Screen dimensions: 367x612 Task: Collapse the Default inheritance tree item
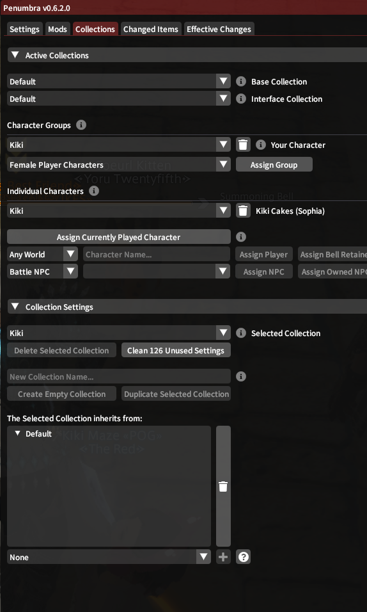point(17,433)
